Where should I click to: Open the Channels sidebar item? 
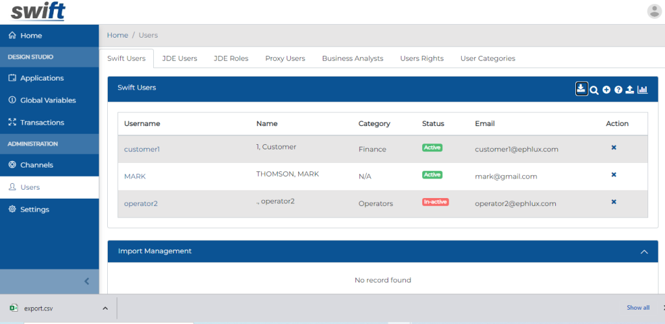coord(36,165)
